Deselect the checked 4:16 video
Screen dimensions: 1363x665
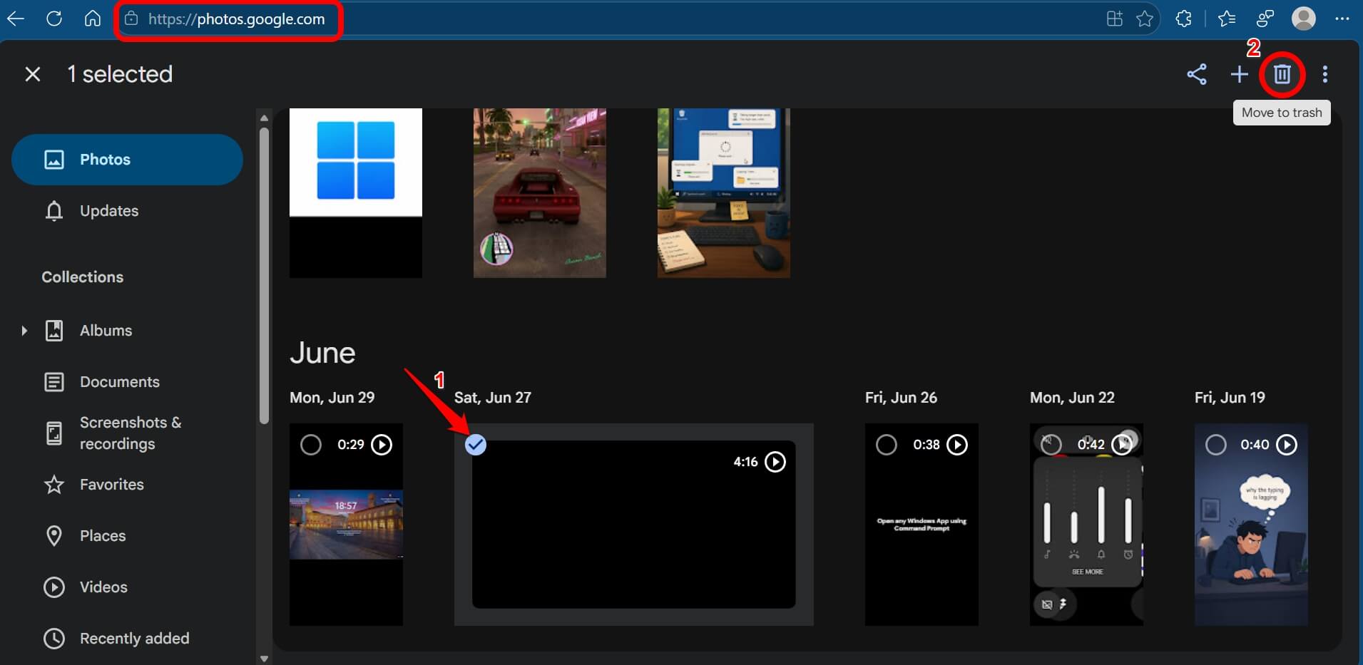[x=476, y=445]
